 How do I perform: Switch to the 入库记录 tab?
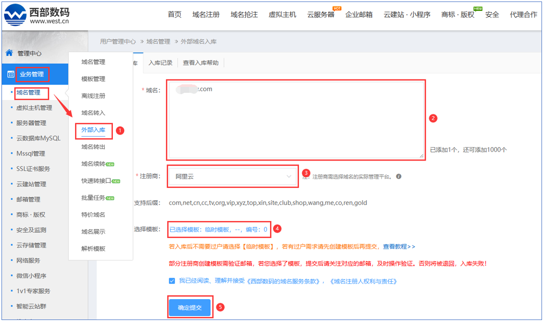pos(160,63)
